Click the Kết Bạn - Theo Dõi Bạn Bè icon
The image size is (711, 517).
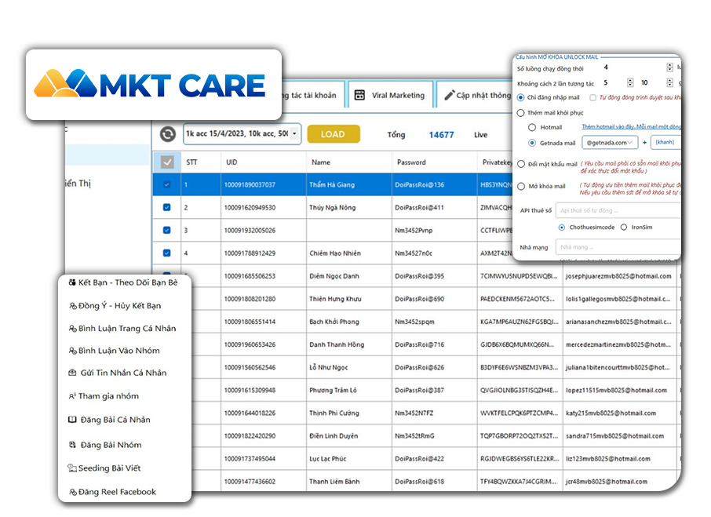point(72,282)
